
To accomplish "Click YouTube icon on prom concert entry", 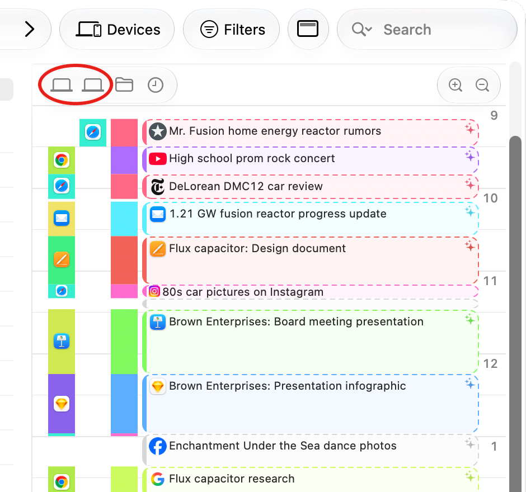I will tap(158, 159).
